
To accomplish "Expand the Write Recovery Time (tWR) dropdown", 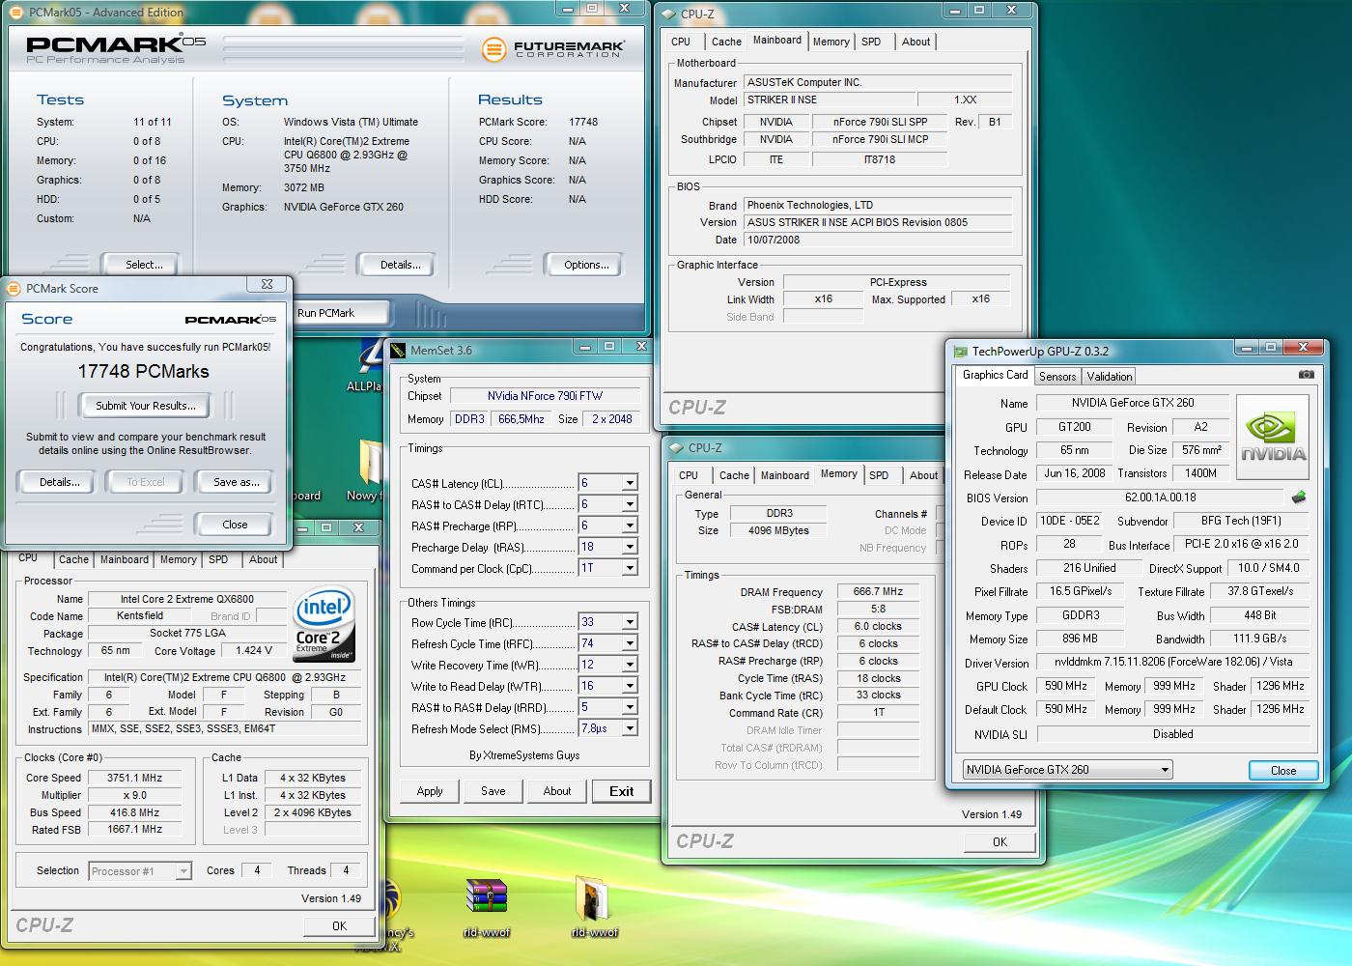I will pyautogui.click(x=630, y=665).
